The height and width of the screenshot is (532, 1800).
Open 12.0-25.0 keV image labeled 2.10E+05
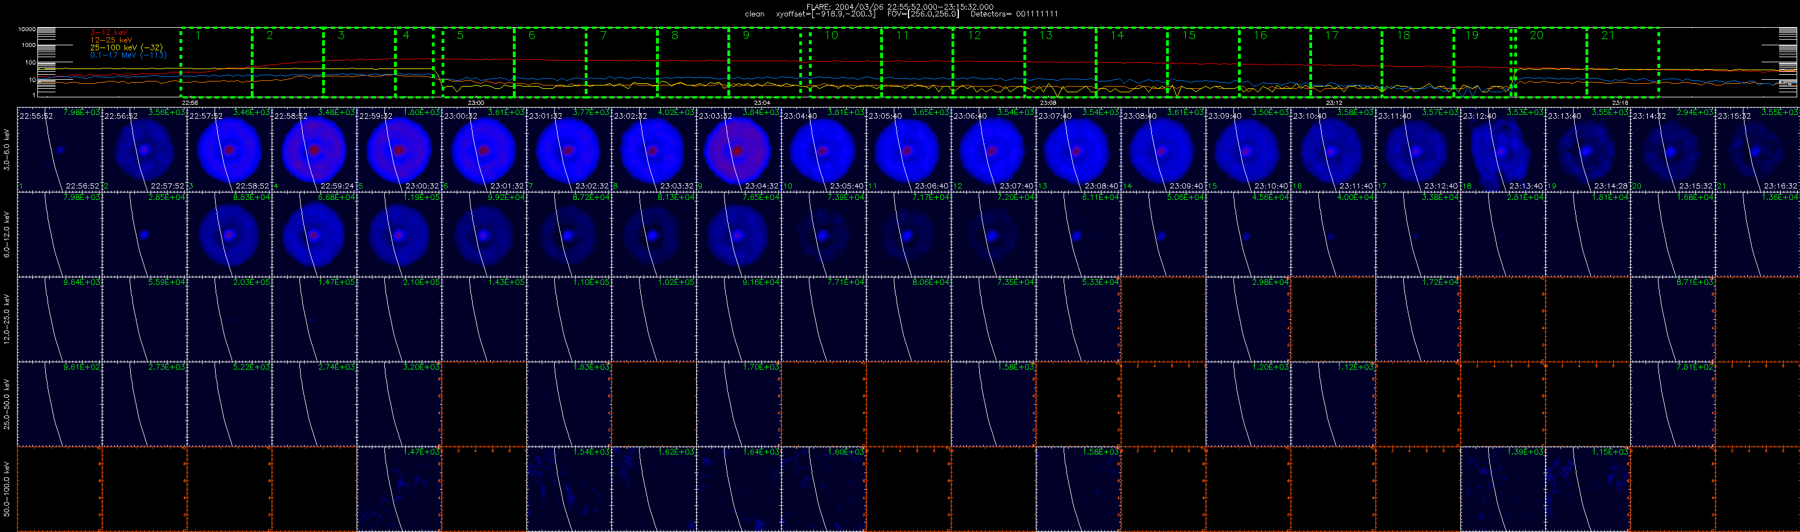(399, 319)
